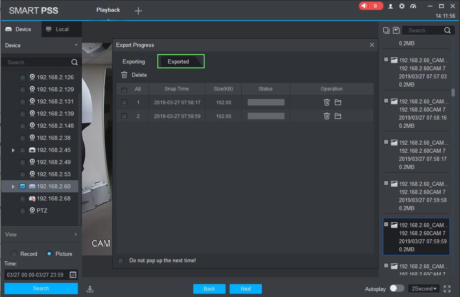The image size is (460, 297).
Task: Delete exported row 1 via trash icon
Action: (326, 102)
